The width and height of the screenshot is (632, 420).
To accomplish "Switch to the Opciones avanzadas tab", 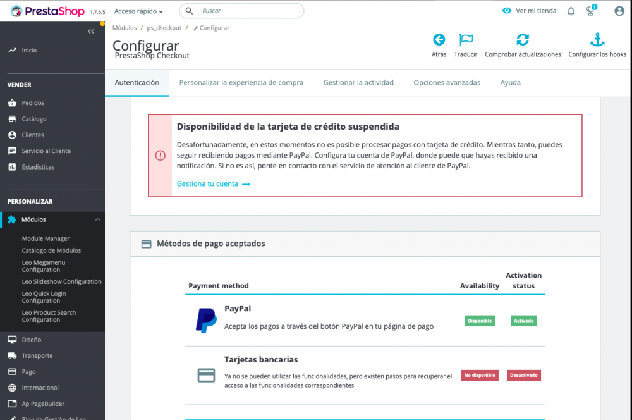I will click(x=447, y=82).
